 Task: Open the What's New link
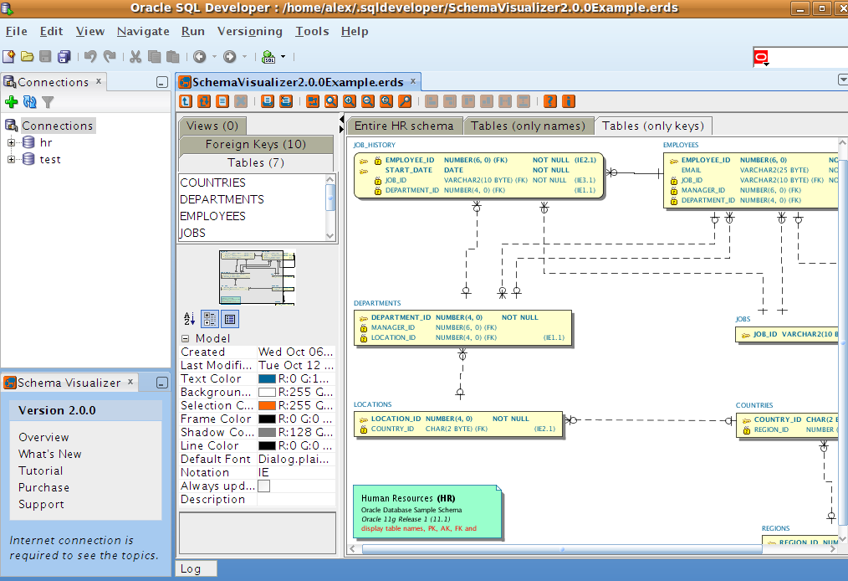click(49, 454)
